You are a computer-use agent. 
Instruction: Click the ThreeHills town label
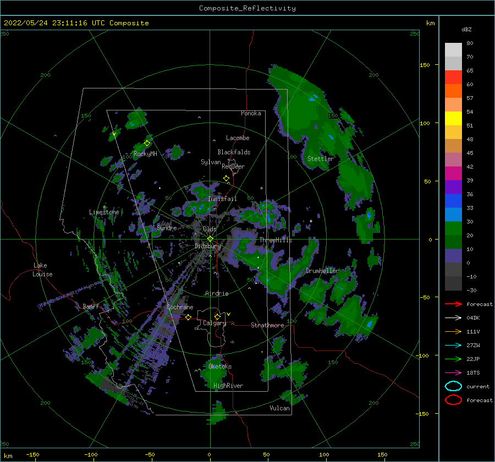pyautogui.click(x=276, y=240)
